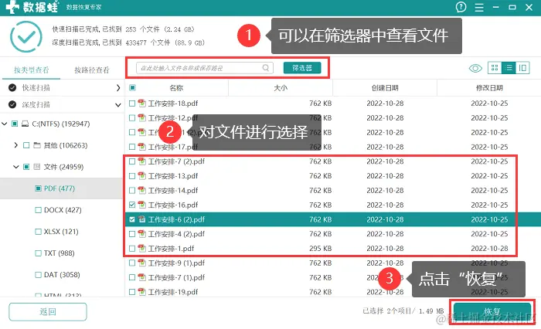The image size is (541, 329).
Task: Sort by 创建日期 column header
Action: click(385, 88)
